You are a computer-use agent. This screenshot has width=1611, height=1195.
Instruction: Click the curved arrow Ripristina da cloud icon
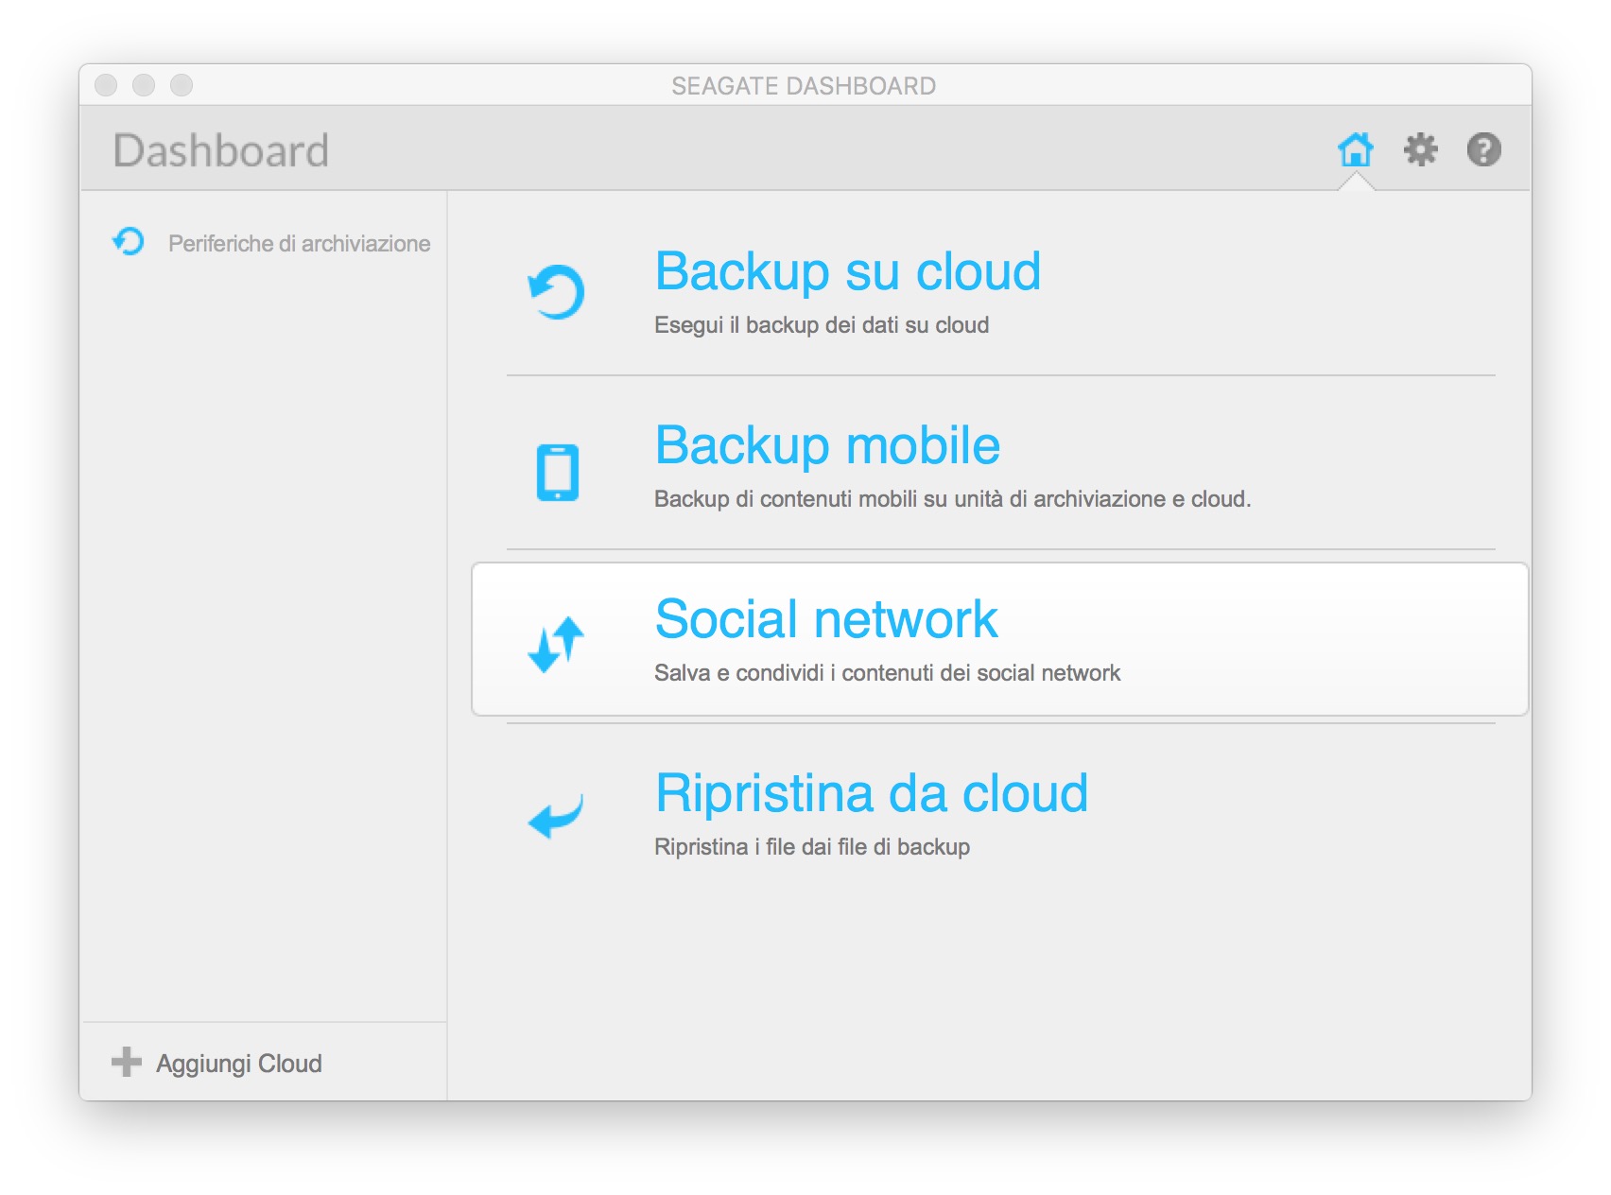click(x=556, y=815)
